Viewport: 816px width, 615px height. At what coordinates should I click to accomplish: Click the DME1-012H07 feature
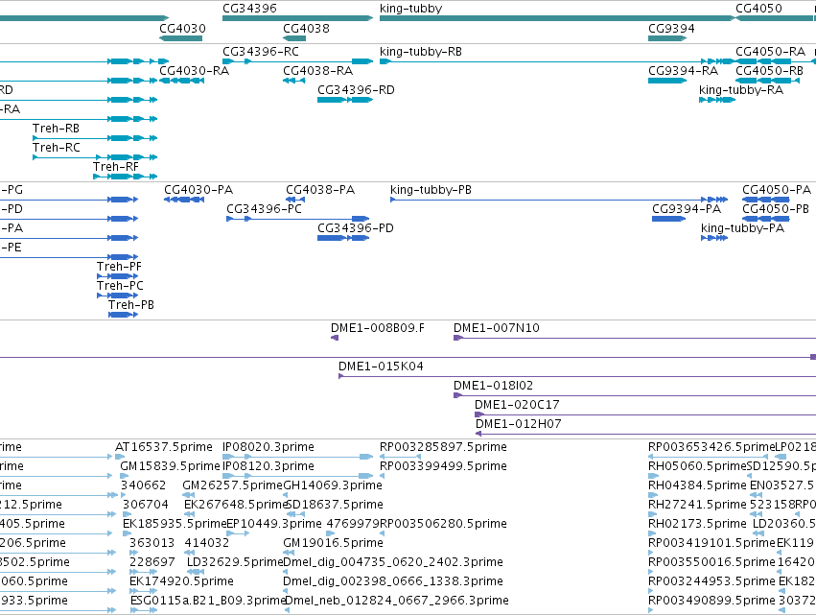pos(646,434)
